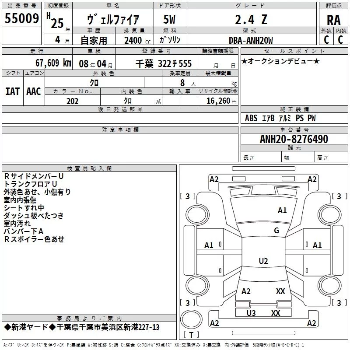Click the color number 202
This screenshot has width=350, height=350.
point(72,101)
